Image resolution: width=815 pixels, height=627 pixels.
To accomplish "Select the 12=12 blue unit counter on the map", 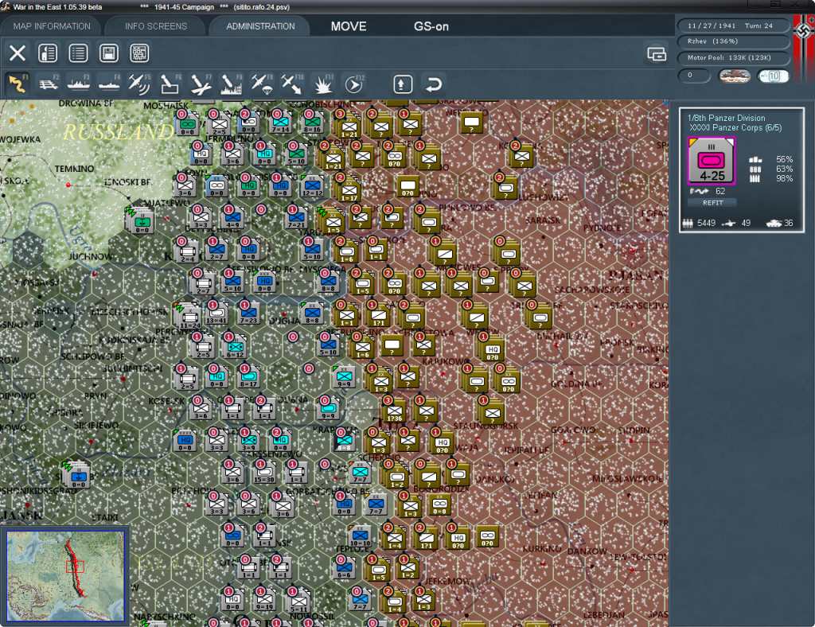I will tap(312, 186).
